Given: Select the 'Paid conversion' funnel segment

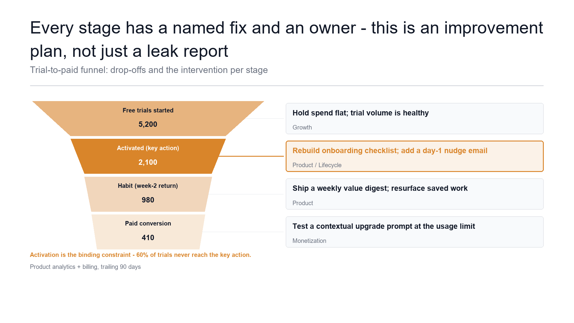Looking at the screenshot, I should pos(148,232).
